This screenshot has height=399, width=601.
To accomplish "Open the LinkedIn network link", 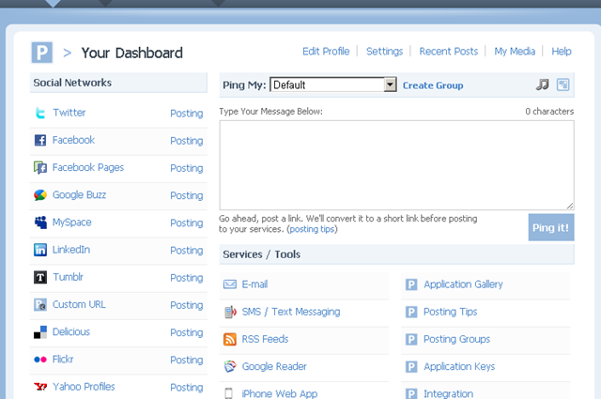I will coord(71,250).
